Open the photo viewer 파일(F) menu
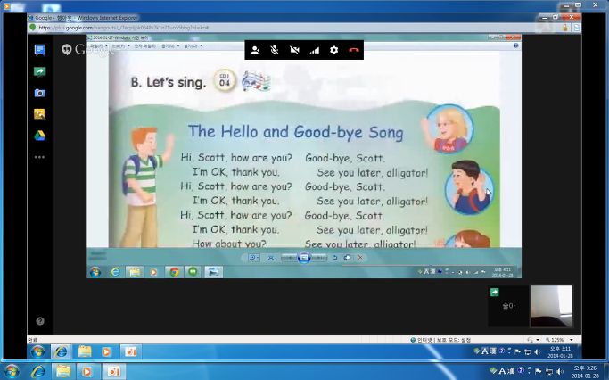 99,45
